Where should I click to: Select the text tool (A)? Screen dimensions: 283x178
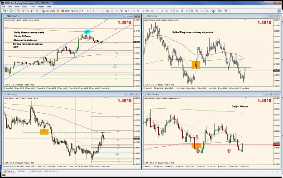click(x=116, y=11)
